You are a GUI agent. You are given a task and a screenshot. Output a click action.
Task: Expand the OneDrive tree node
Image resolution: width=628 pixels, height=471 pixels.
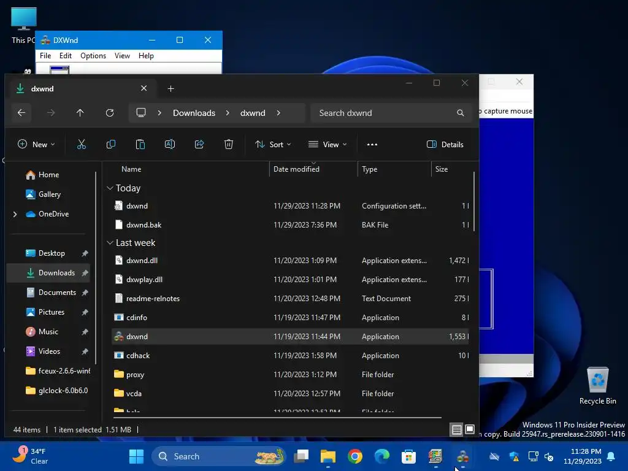[15, 214]
